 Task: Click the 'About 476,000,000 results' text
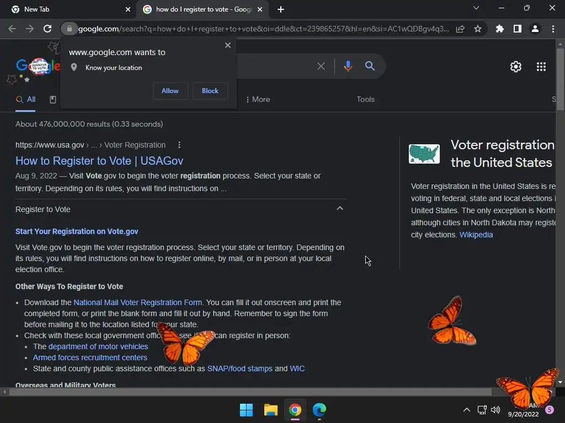pos(89,124)
